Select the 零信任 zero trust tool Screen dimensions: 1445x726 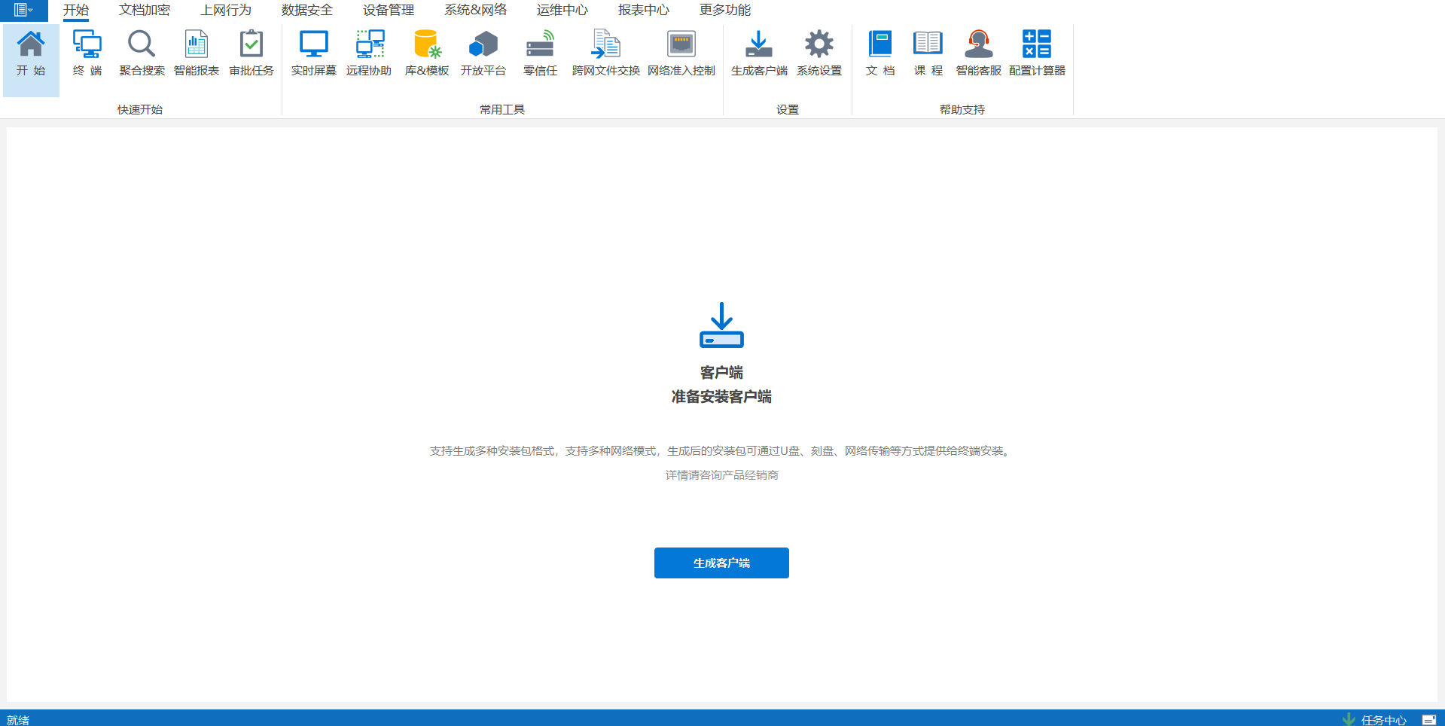pyautogui.click(x=540, y=53)
